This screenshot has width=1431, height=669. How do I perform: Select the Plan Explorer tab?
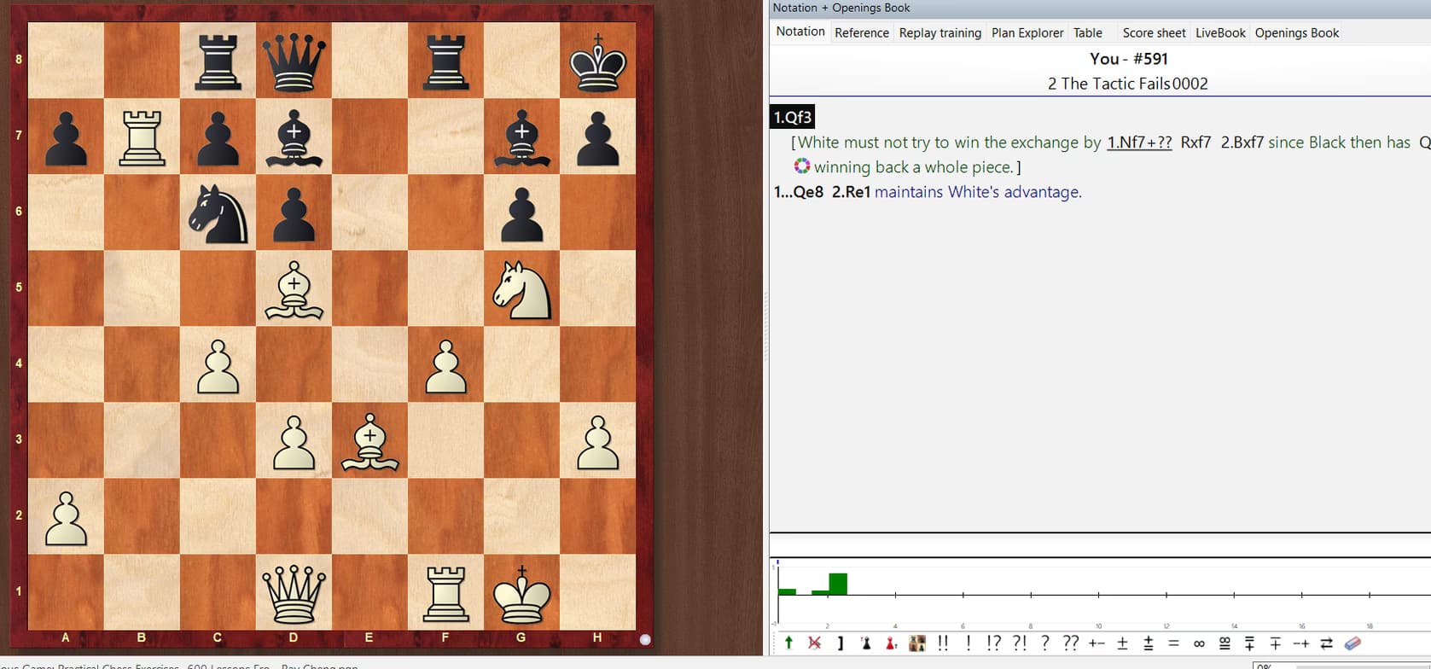coord(1027,32)
